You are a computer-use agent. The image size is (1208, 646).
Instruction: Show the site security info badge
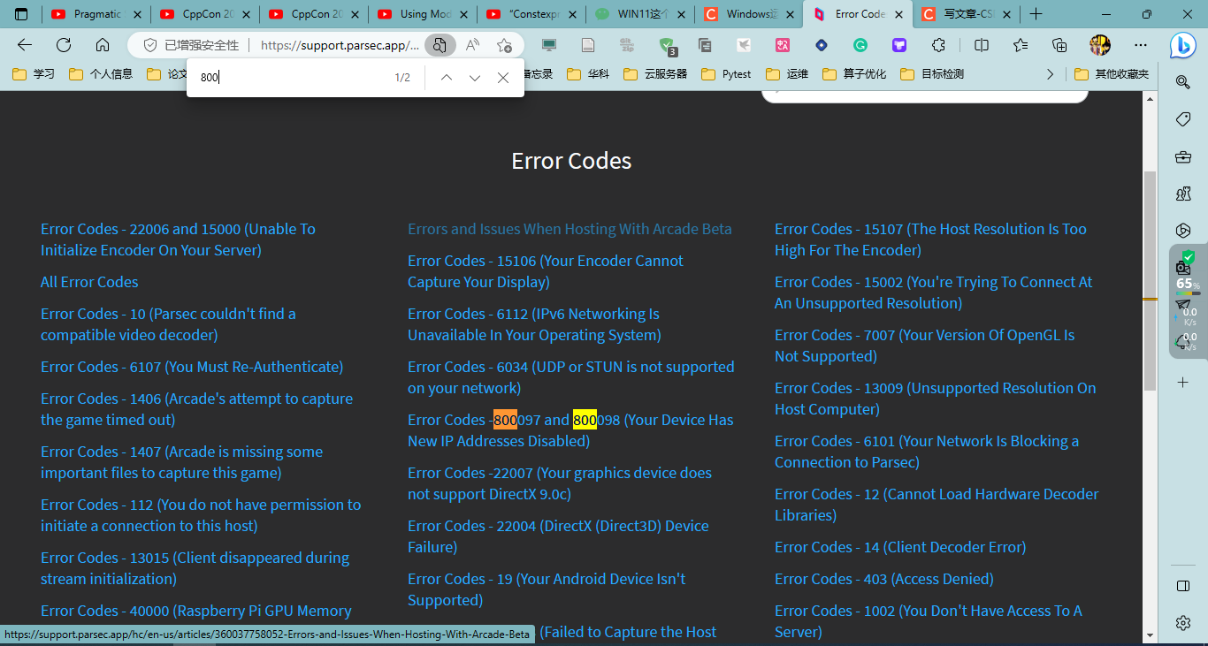click(x=191, y=45)
